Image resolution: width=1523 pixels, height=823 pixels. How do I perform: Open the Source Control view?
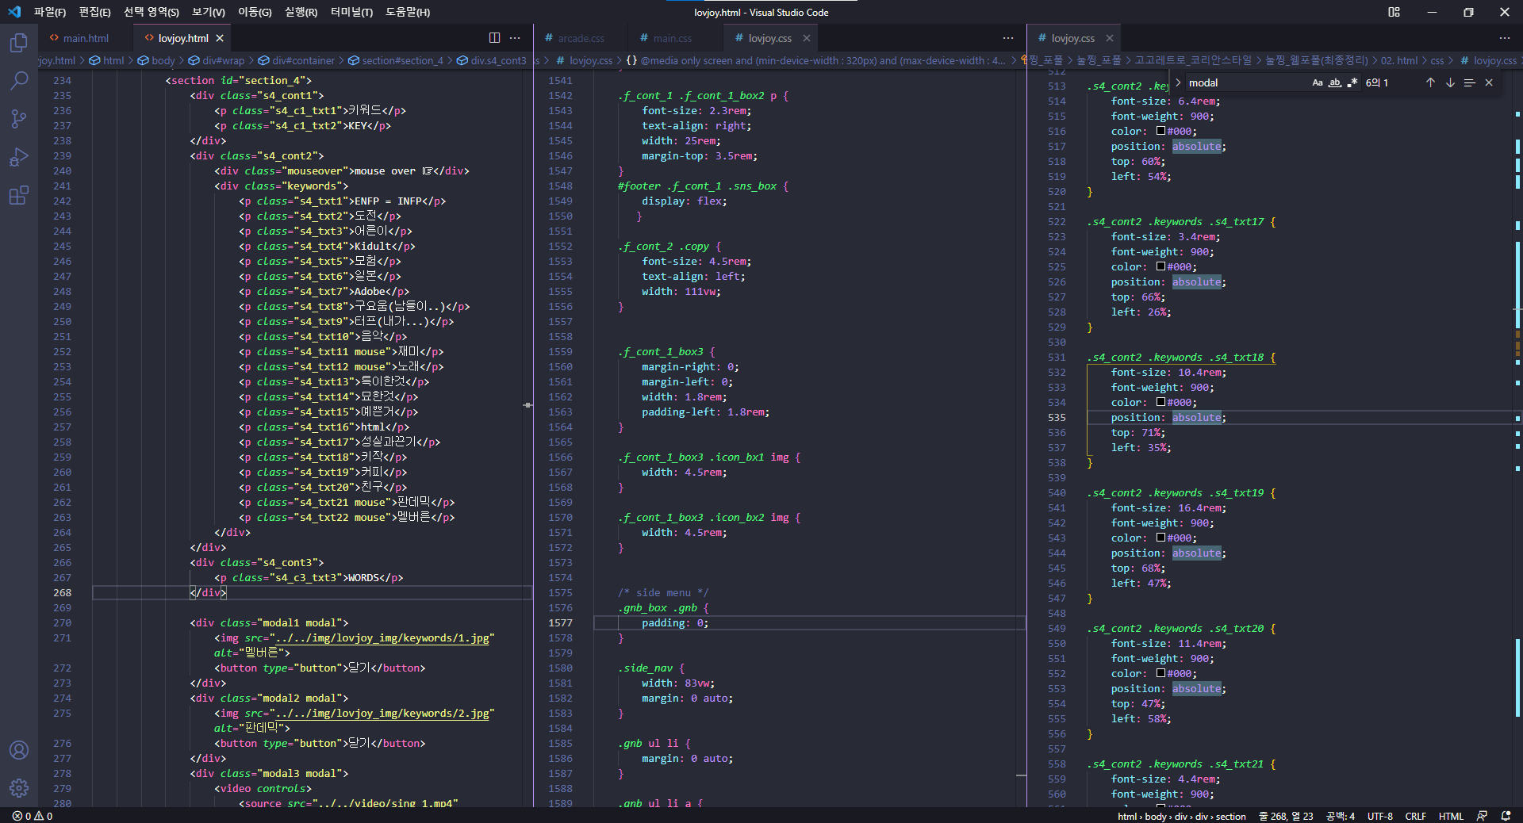point(19,118)
